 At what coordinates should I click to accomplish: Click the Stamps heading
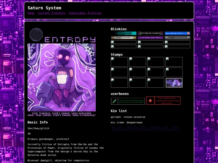117,54
